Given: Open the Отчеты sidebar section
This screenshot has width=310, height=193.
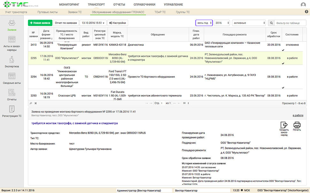Looking at the screenshot, I should [12, 95].
